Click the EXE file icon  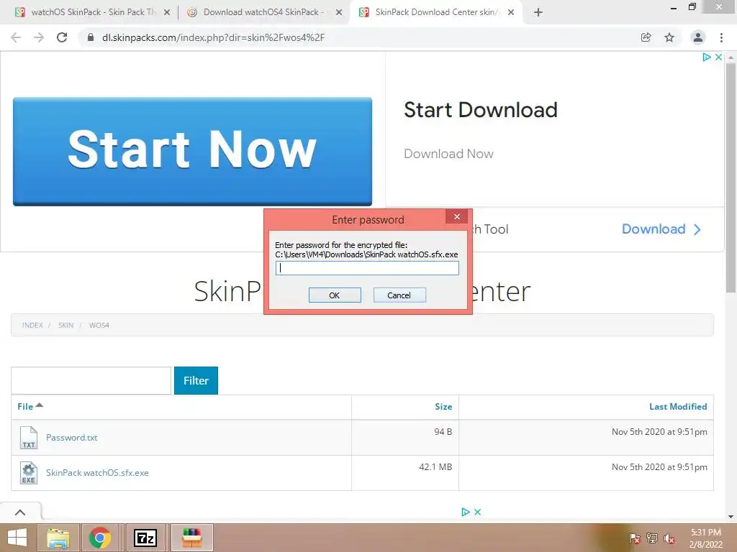(29, 473)
